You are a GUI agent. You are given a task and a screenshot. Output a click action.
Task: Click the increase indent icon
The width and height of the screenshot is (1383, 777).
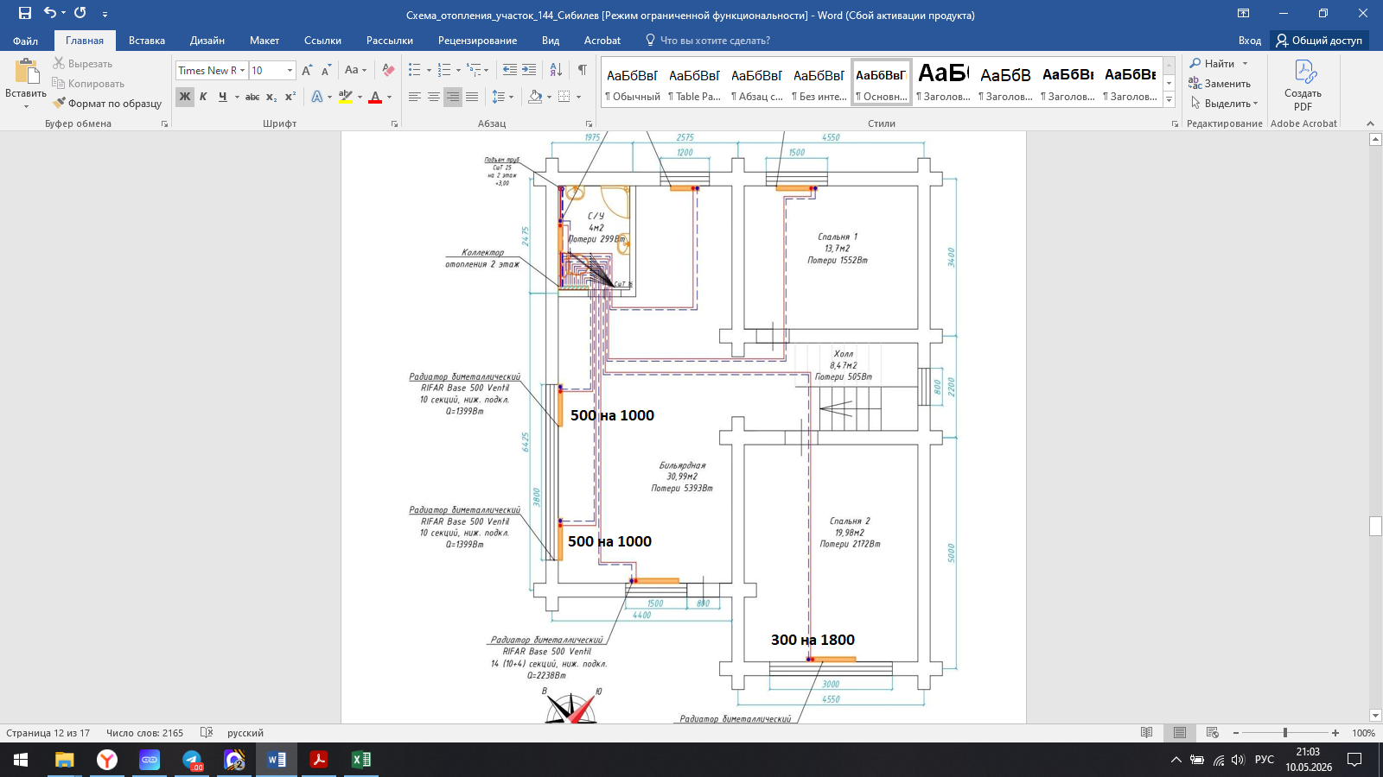[x=529, y=70]
